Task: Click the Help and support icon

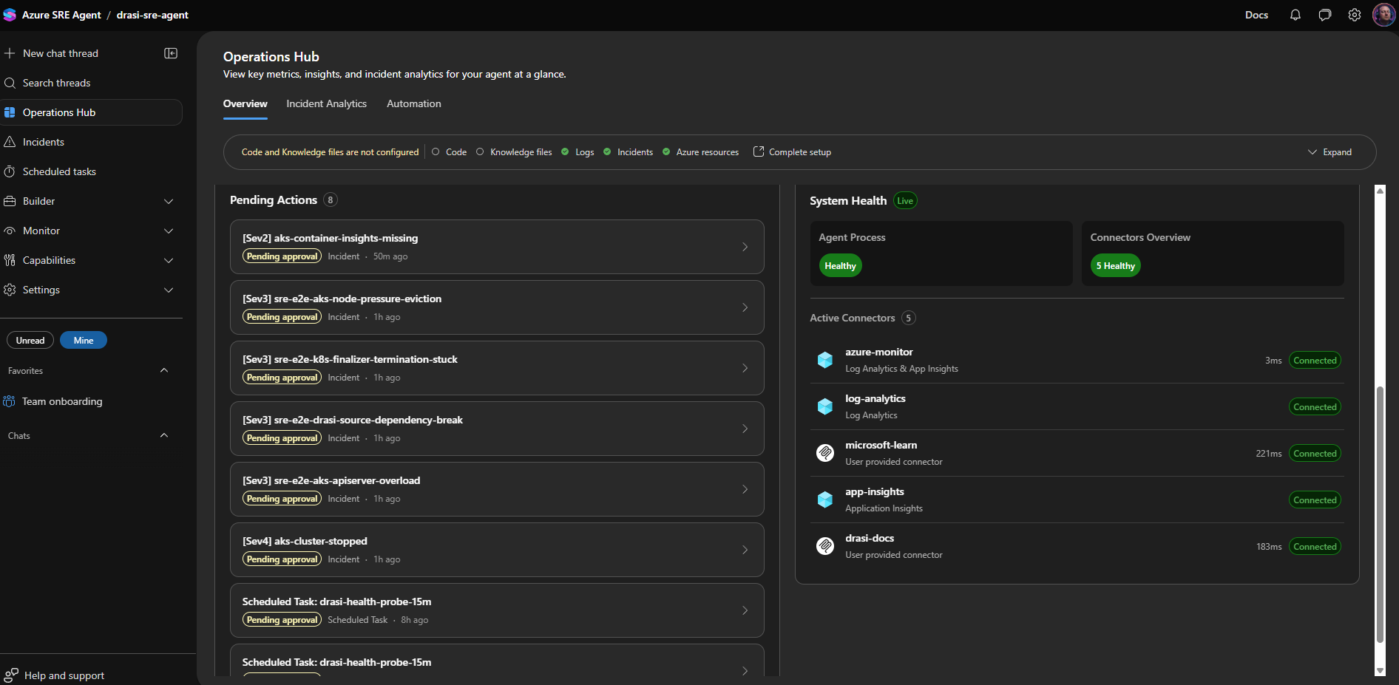Action: [x=11, y=675]
